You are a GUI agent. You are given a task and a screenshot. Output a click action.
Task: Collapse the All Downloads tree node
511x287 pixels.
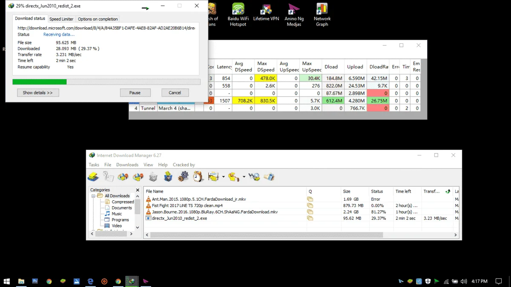(x=93, y=196)
